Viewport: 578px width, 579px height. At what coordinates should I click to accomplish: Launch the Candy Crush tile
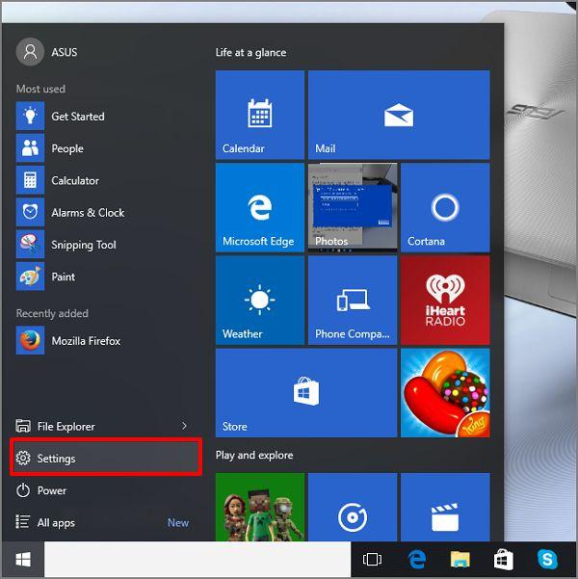[x=445, y=393]
